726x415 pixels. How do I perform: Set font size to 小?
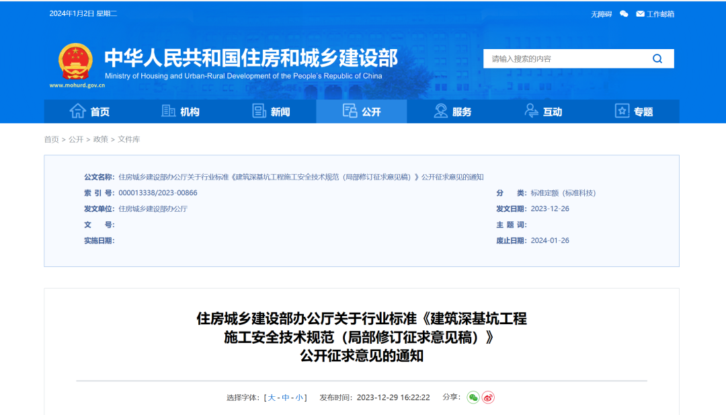pyautogui.click(x=299, y=398)
